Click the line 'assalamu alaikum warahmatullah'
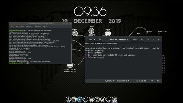The height and width of the screenshot is (103, 183). [101, 43]
